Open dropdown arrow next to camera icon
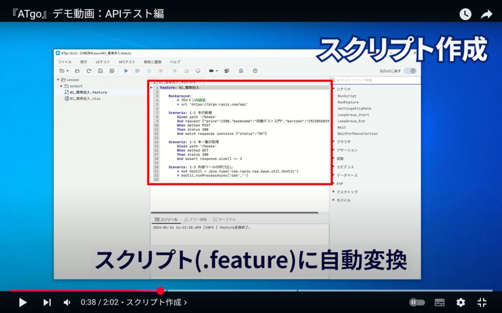This screenshot has width=502, height=313. [217, 71]
